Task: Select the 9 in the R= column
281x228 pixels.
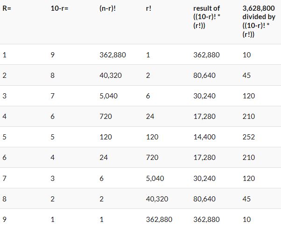Action: coord(5,219)
